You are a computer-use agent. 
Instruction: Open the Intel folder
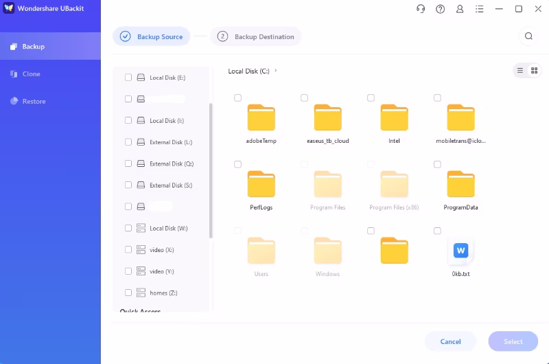(x=394, y=117)
